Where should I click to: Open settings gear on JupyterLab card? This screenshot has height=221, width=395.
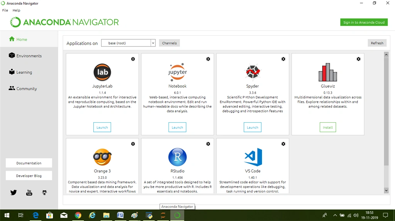pos(133,59)
